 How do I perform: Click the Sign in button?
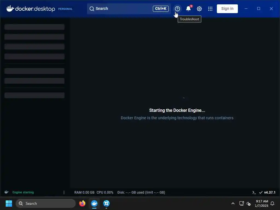pyautogui.click(x=227, y=8)
